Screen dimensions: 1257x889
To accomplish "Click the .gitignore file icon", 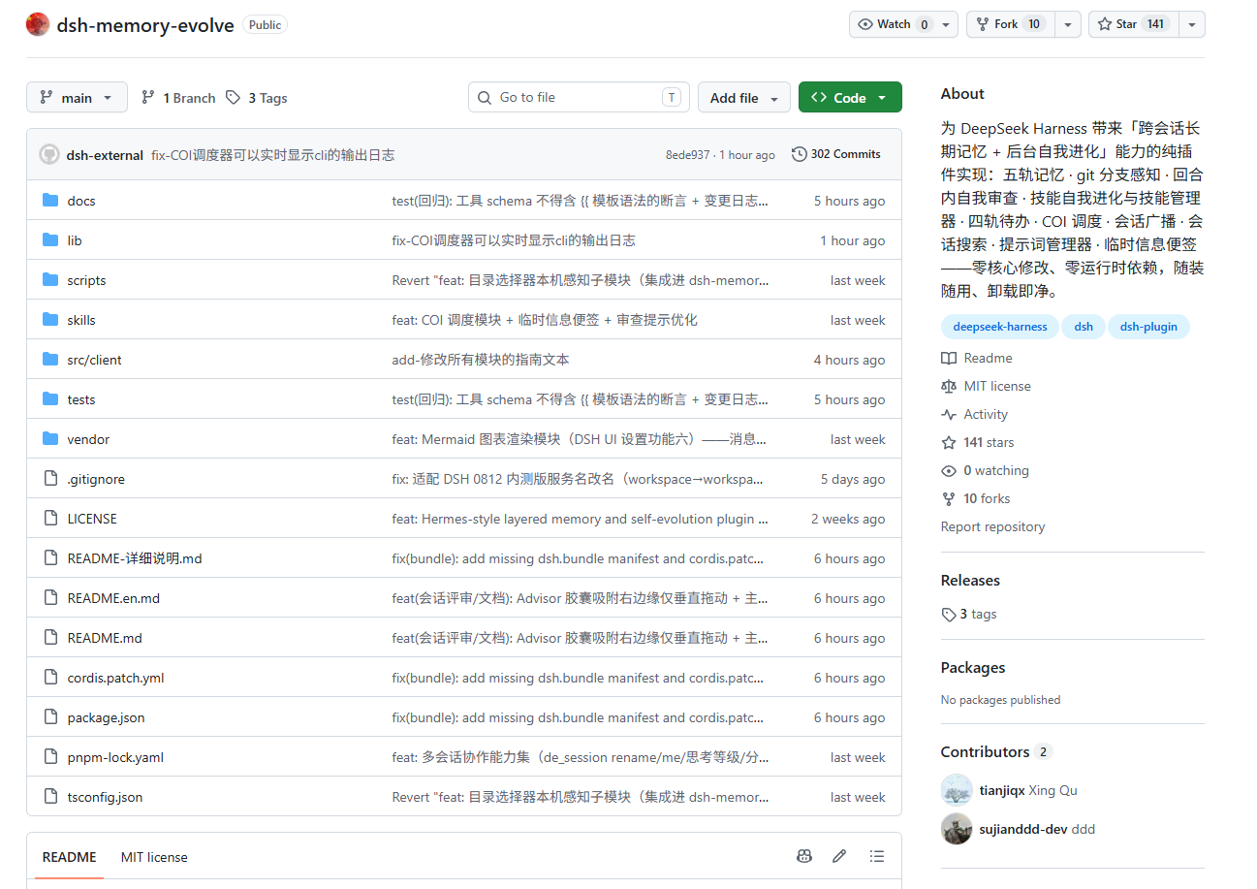I will click(50, 479).
